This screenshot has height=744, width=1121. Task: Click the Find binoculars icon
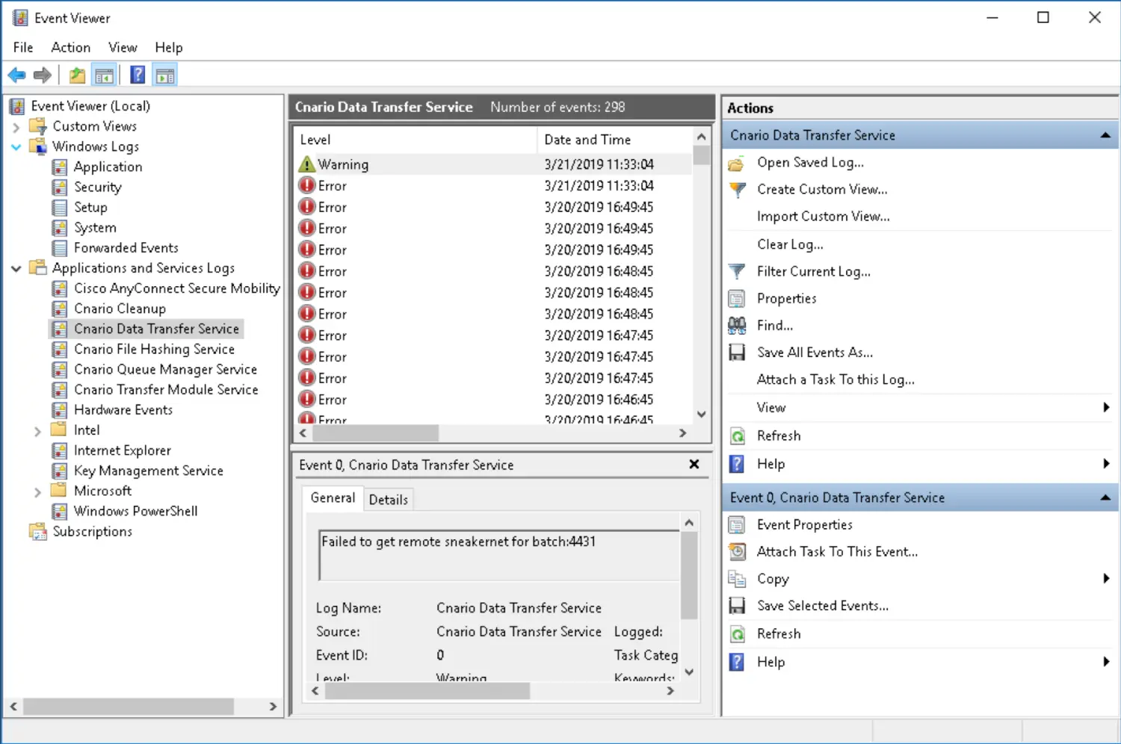coord(737,326)
